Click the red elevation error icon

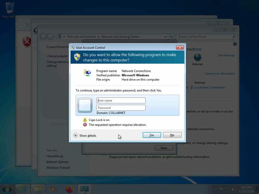pos(85,125)
